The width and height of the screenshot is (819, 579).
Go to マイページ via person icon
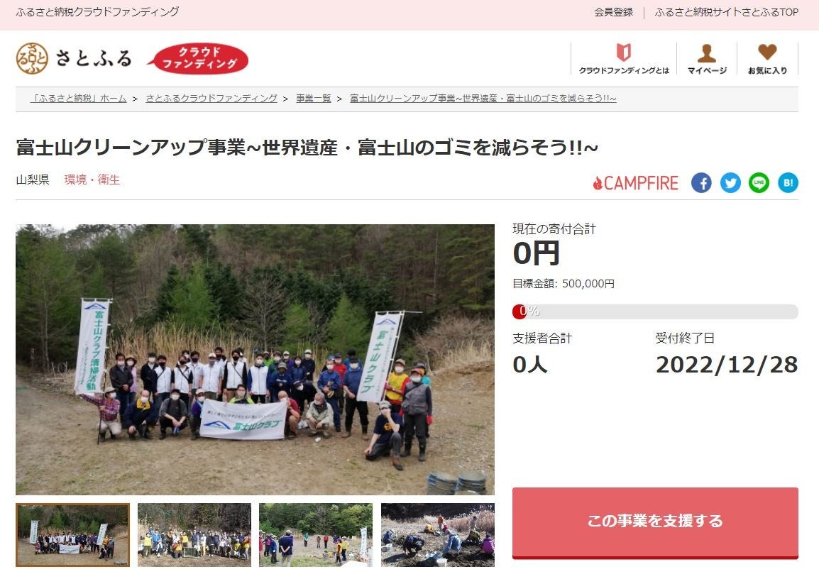point(707,58)
